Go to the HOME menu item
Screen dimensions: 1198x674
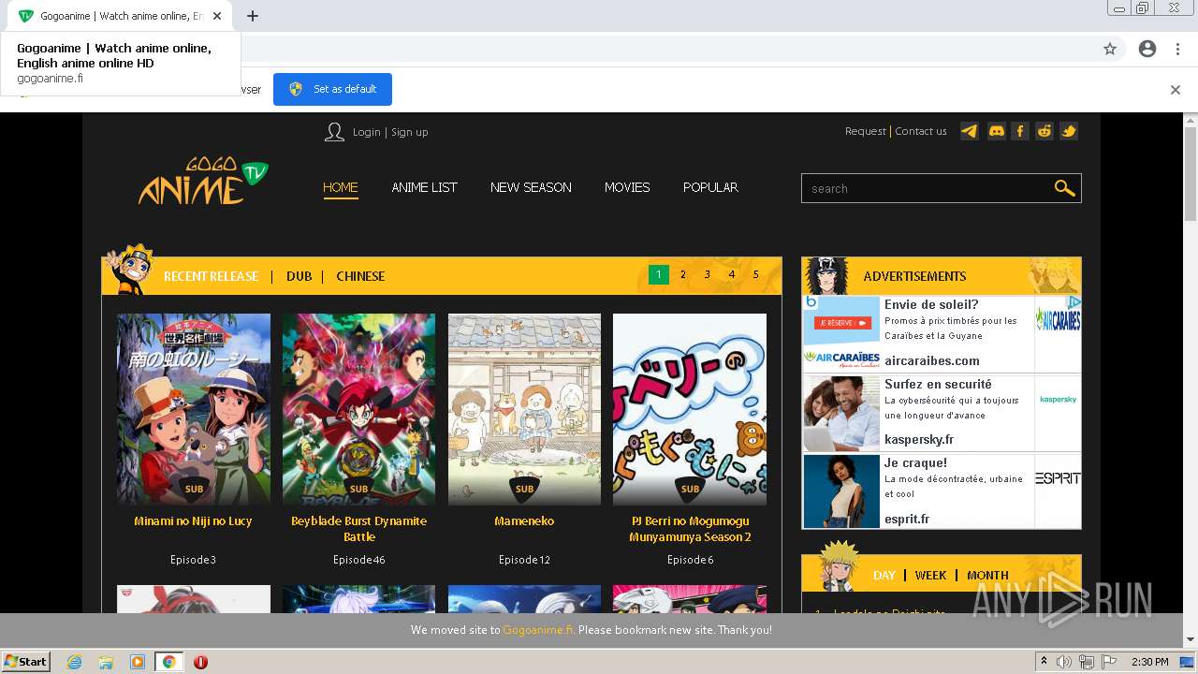[x=341, y=187]
